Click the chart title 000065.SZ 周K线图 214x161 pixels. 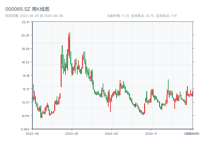27,9
